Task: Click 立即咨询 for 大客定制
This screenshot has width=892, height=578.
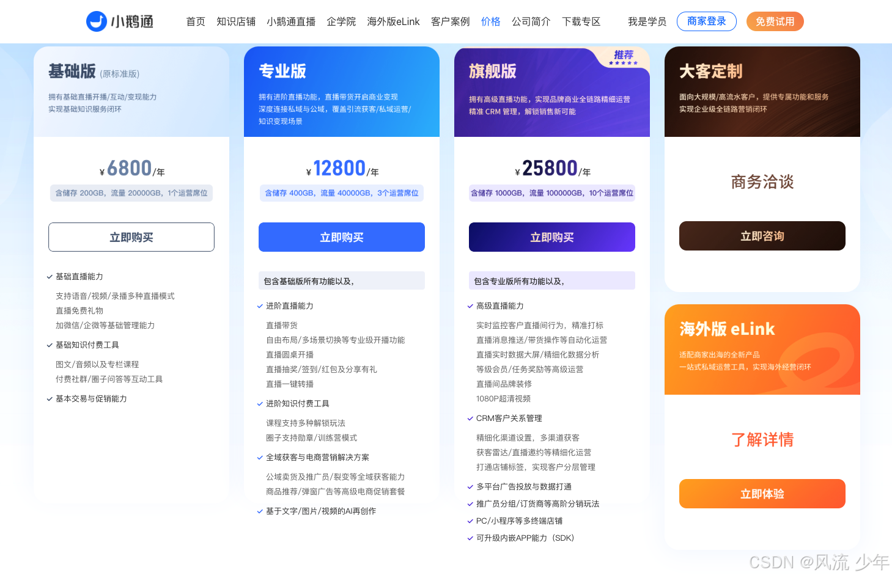Action: click(762, 236)
